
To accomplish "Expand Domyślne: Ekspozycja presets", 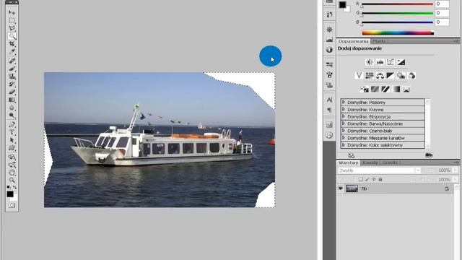I will coord(344,116).
